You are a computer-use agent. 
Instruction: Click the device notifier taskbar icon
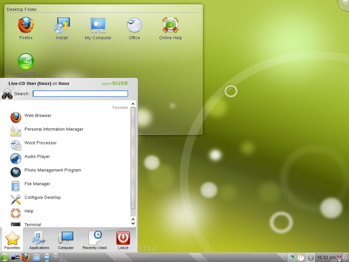[x=46, y=257]
